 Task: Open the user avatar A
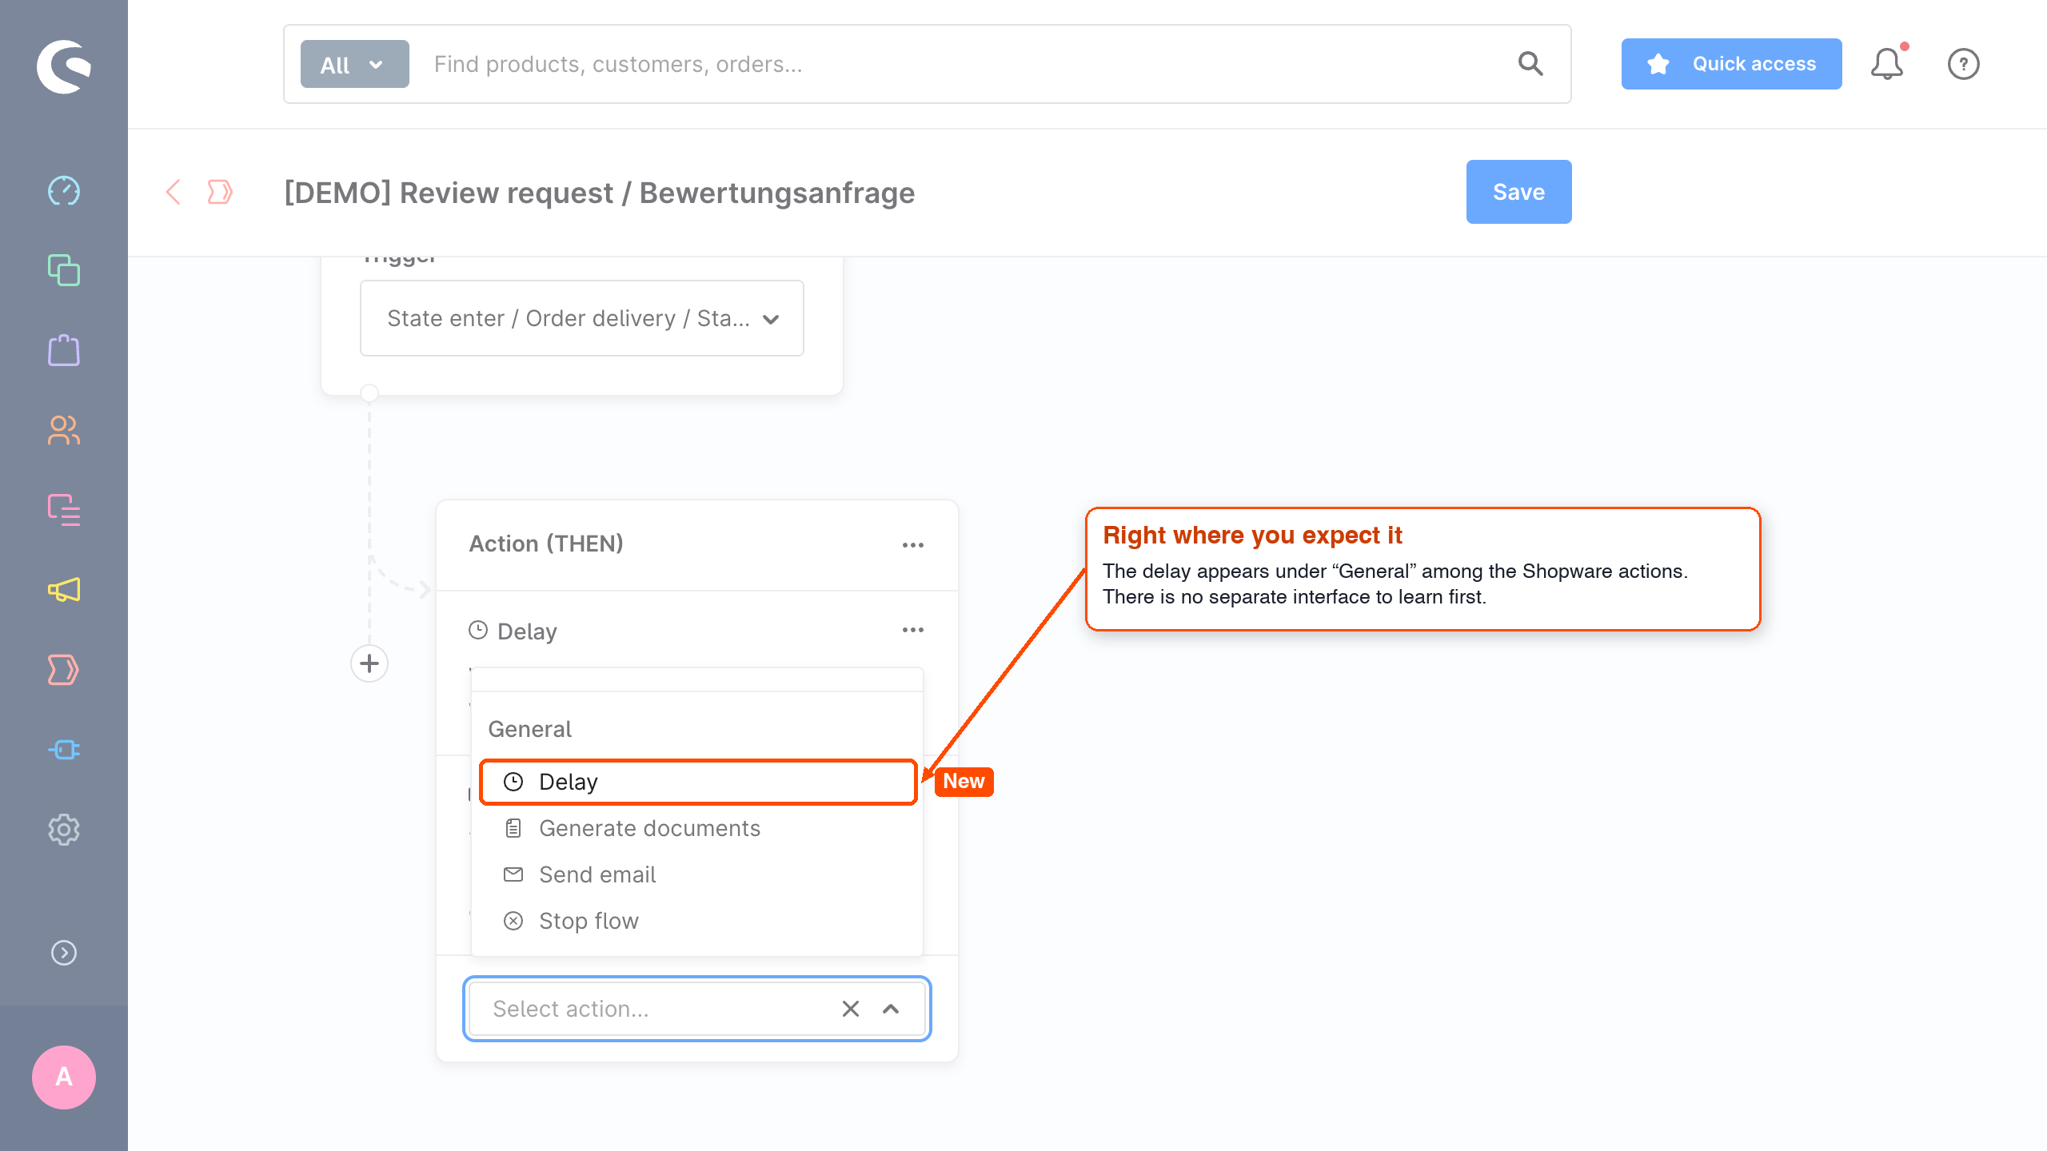(x=64, y=1077)
